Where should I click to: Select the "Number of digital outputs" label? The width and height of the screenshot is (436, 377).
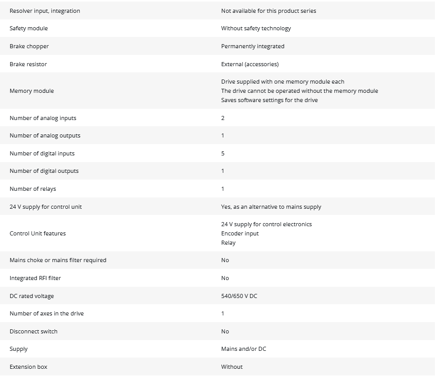(44, 171)
